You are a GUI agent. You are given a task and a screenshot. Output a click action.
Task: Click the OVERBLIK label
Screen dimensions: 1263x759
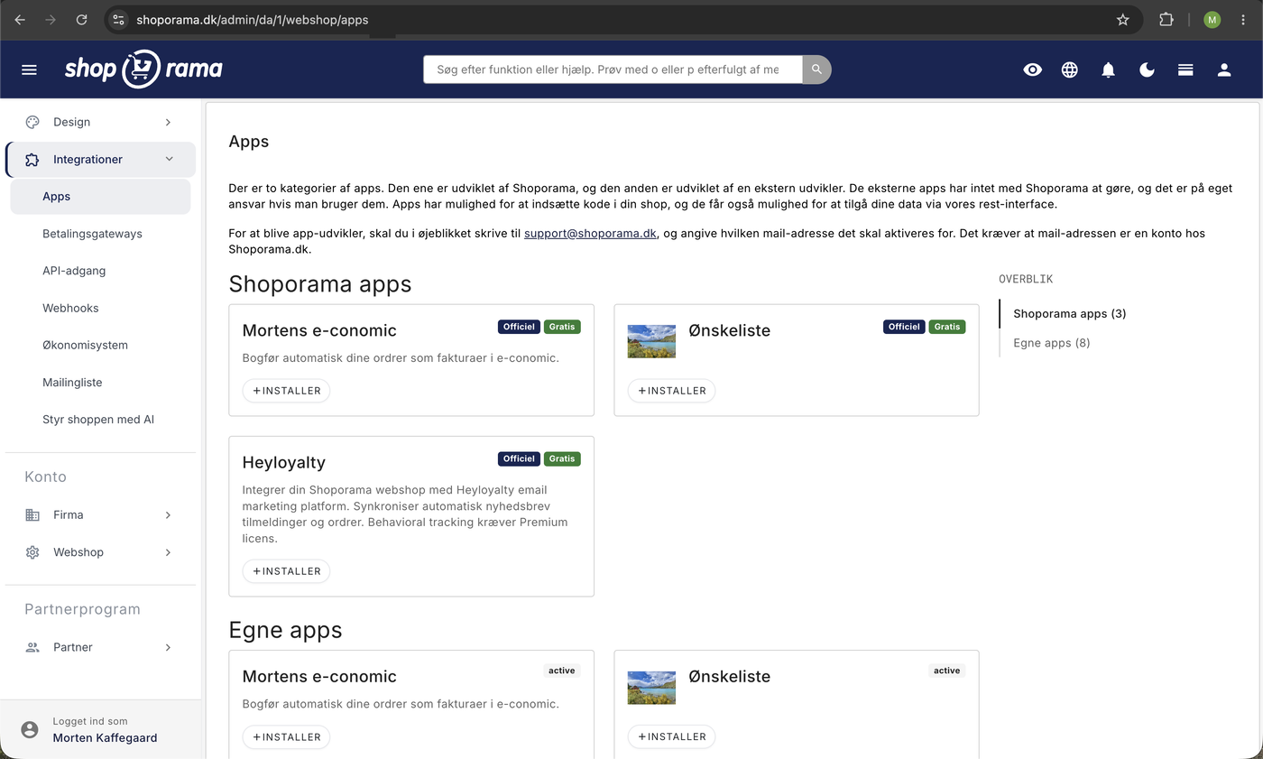[1026, 279]
